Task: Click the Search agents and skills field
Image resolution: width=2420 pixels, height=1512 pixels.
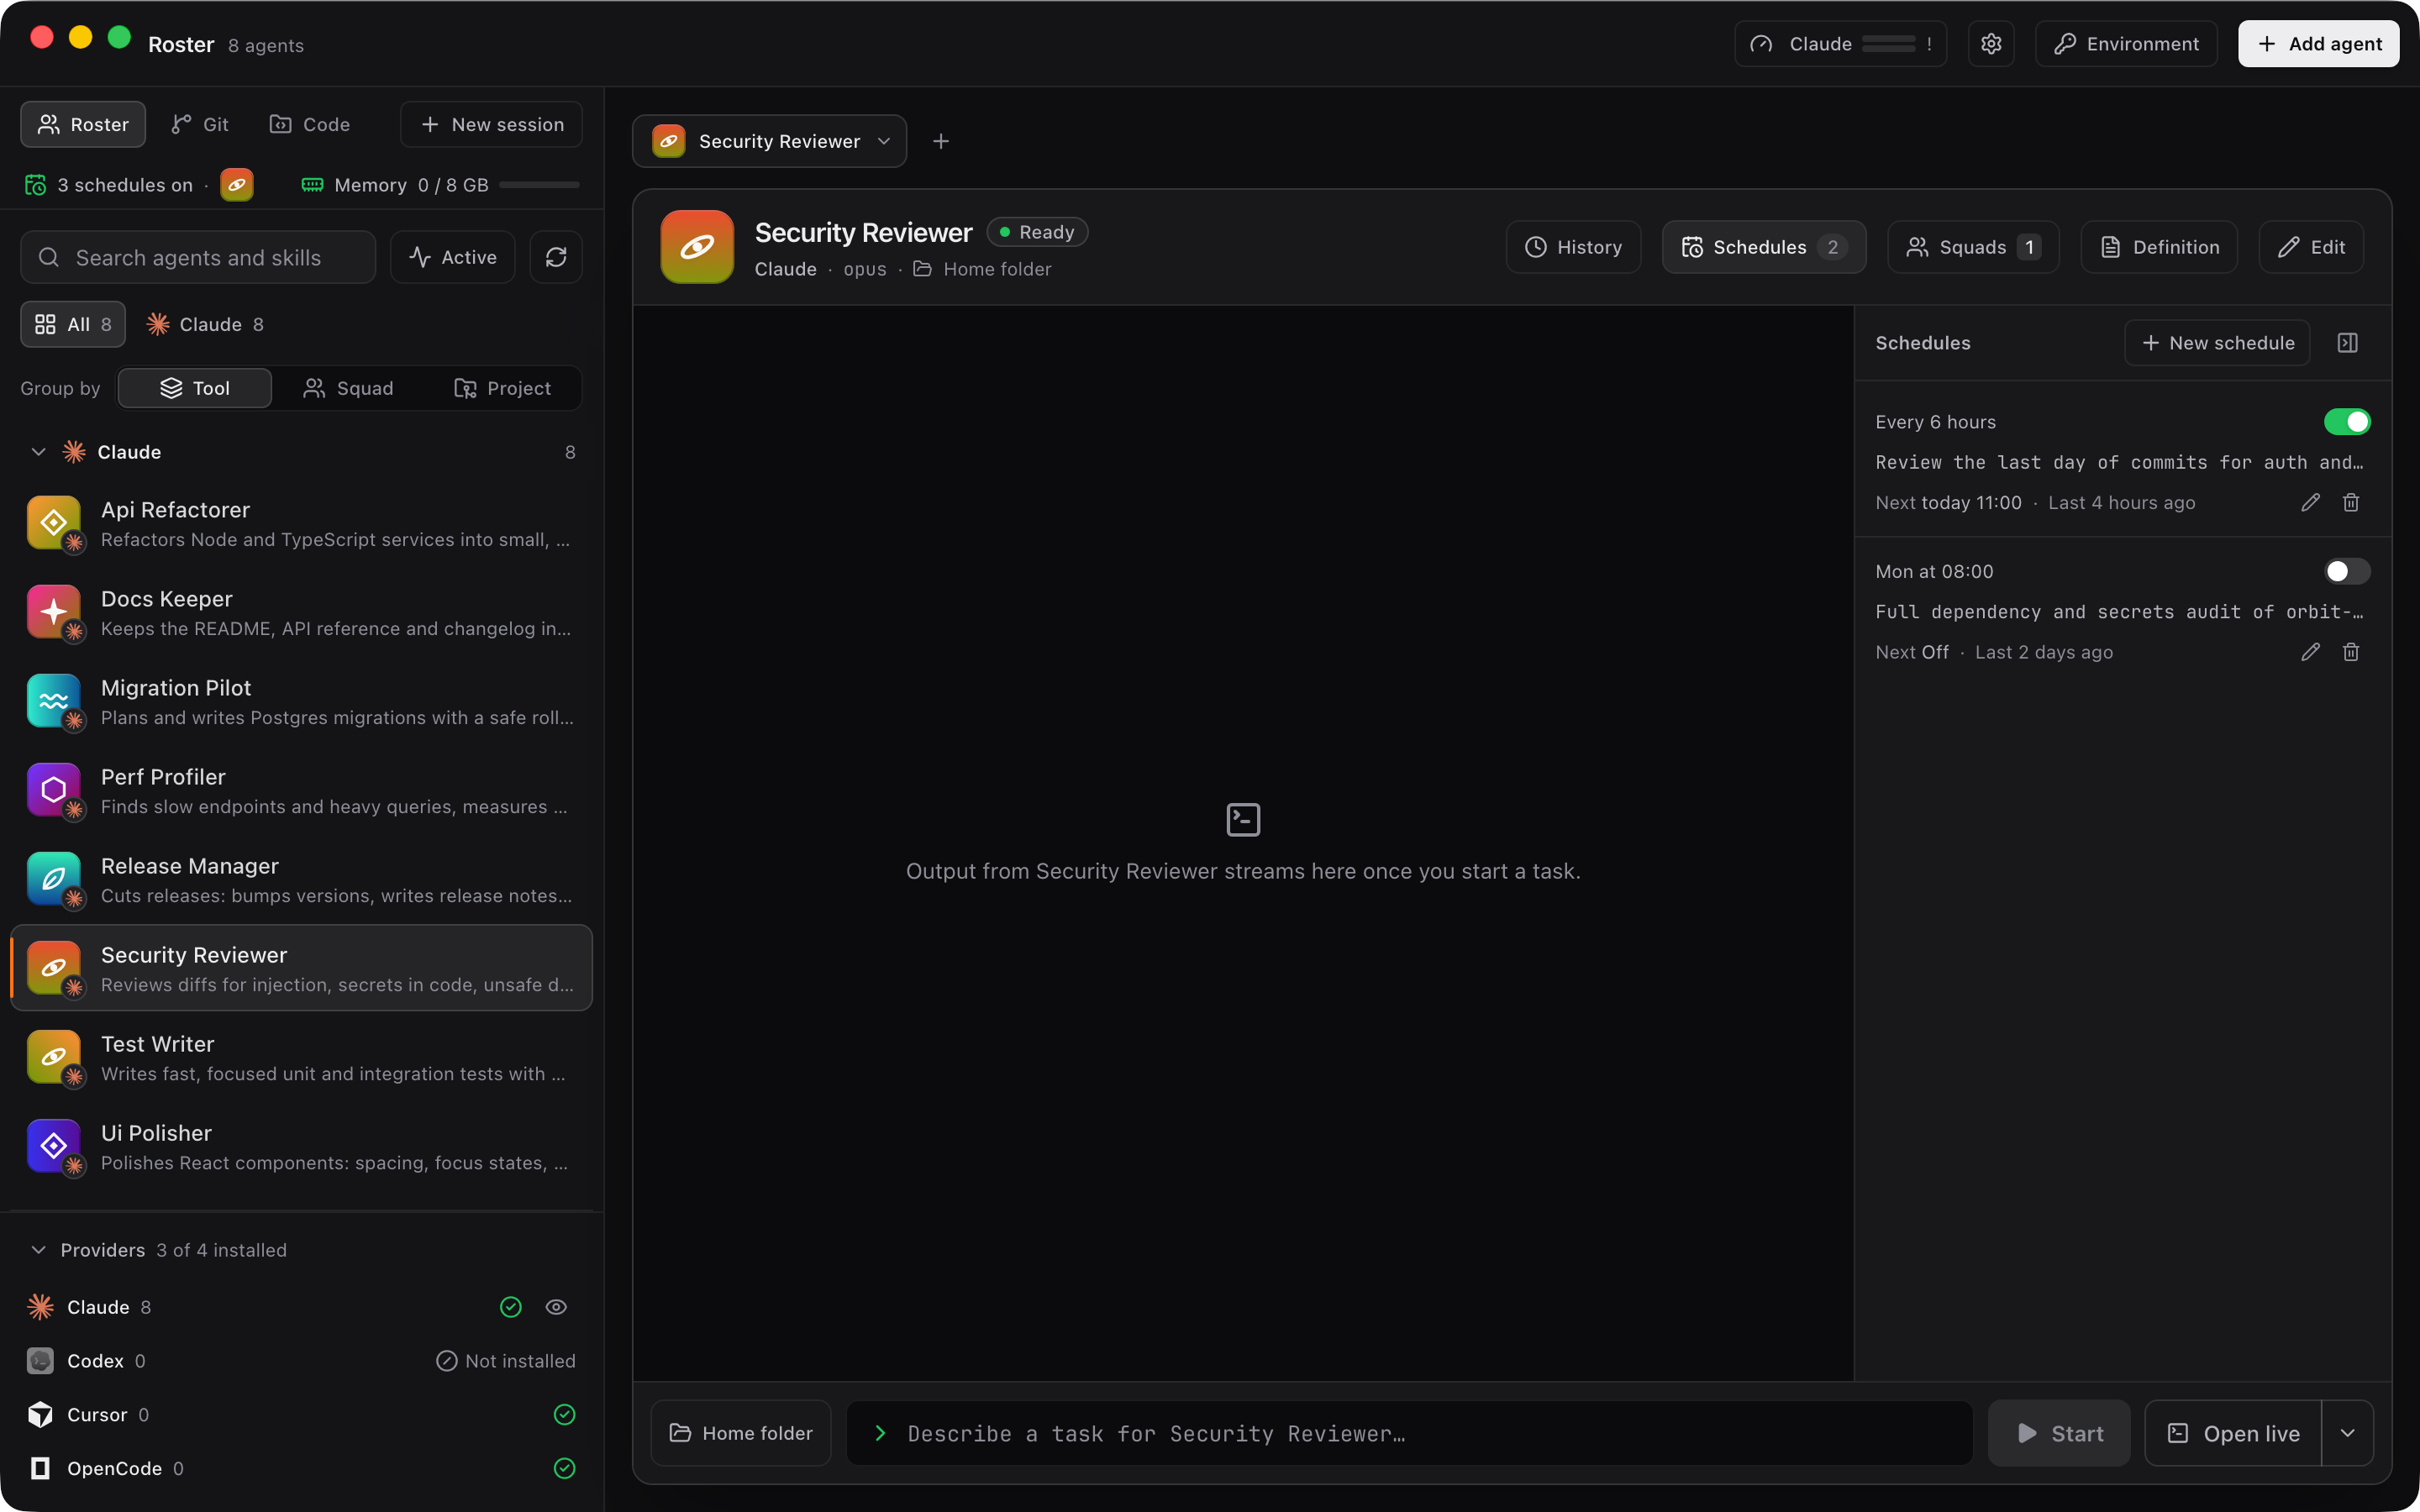Action: pyautogui.click(x=198, y=258)
